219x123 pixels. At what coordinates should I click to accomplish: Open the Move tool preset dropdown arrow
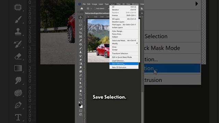(91, 9)
